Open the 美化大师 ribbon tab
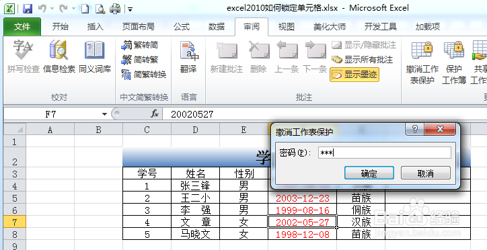487x250 pixels. tap(329, 27)
